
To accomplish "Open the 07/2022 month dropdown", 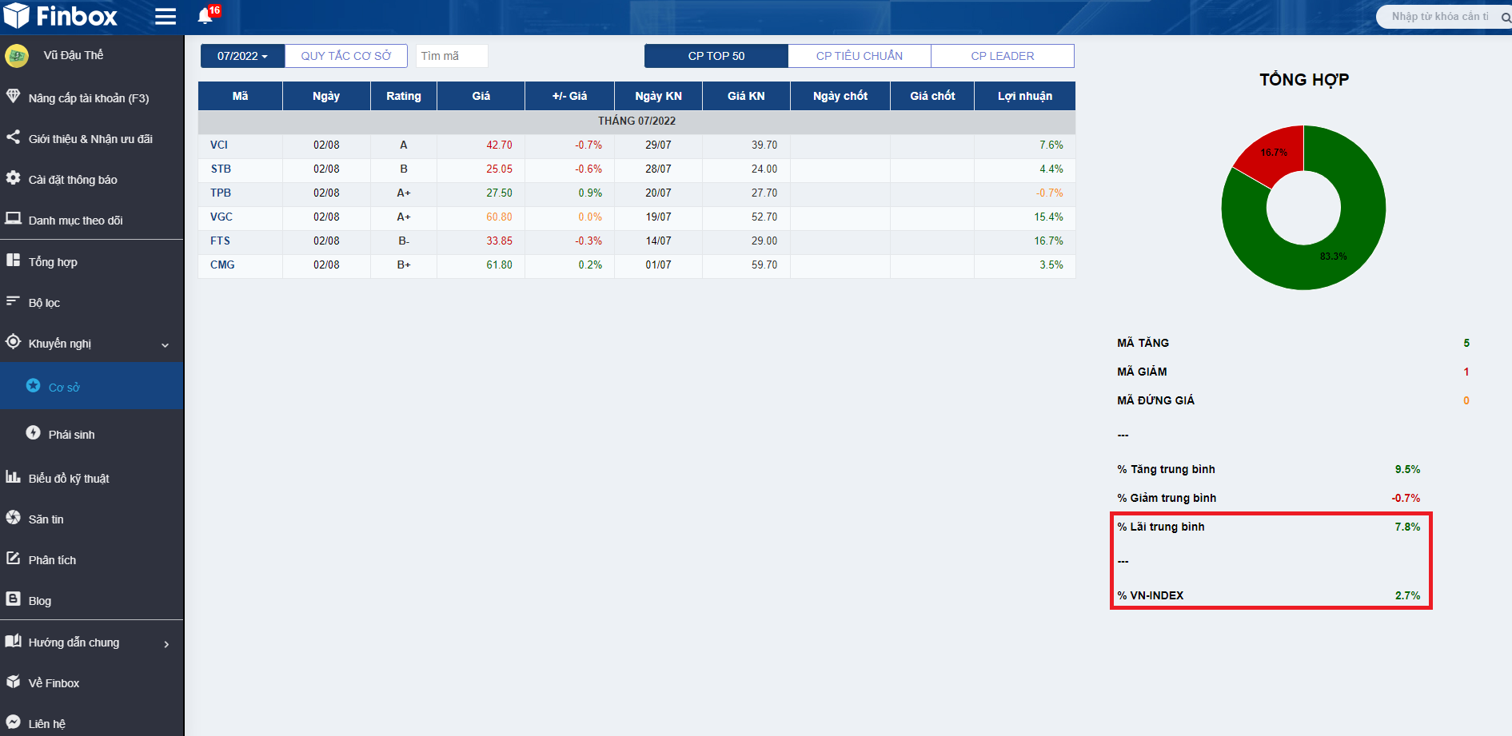I will tap(242, 56).
